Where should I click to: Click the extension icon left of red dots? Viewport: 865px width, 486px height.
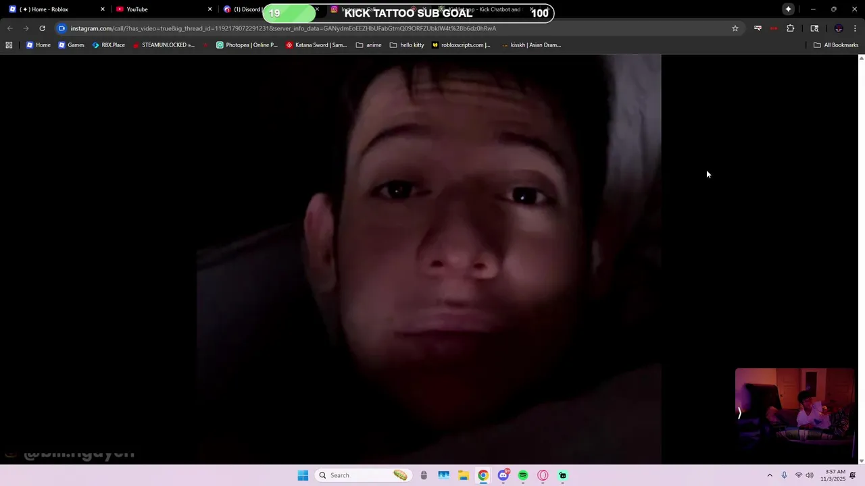(x=758, y=28)
